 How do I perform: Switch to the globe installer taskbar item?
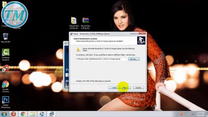pos(42,114)
